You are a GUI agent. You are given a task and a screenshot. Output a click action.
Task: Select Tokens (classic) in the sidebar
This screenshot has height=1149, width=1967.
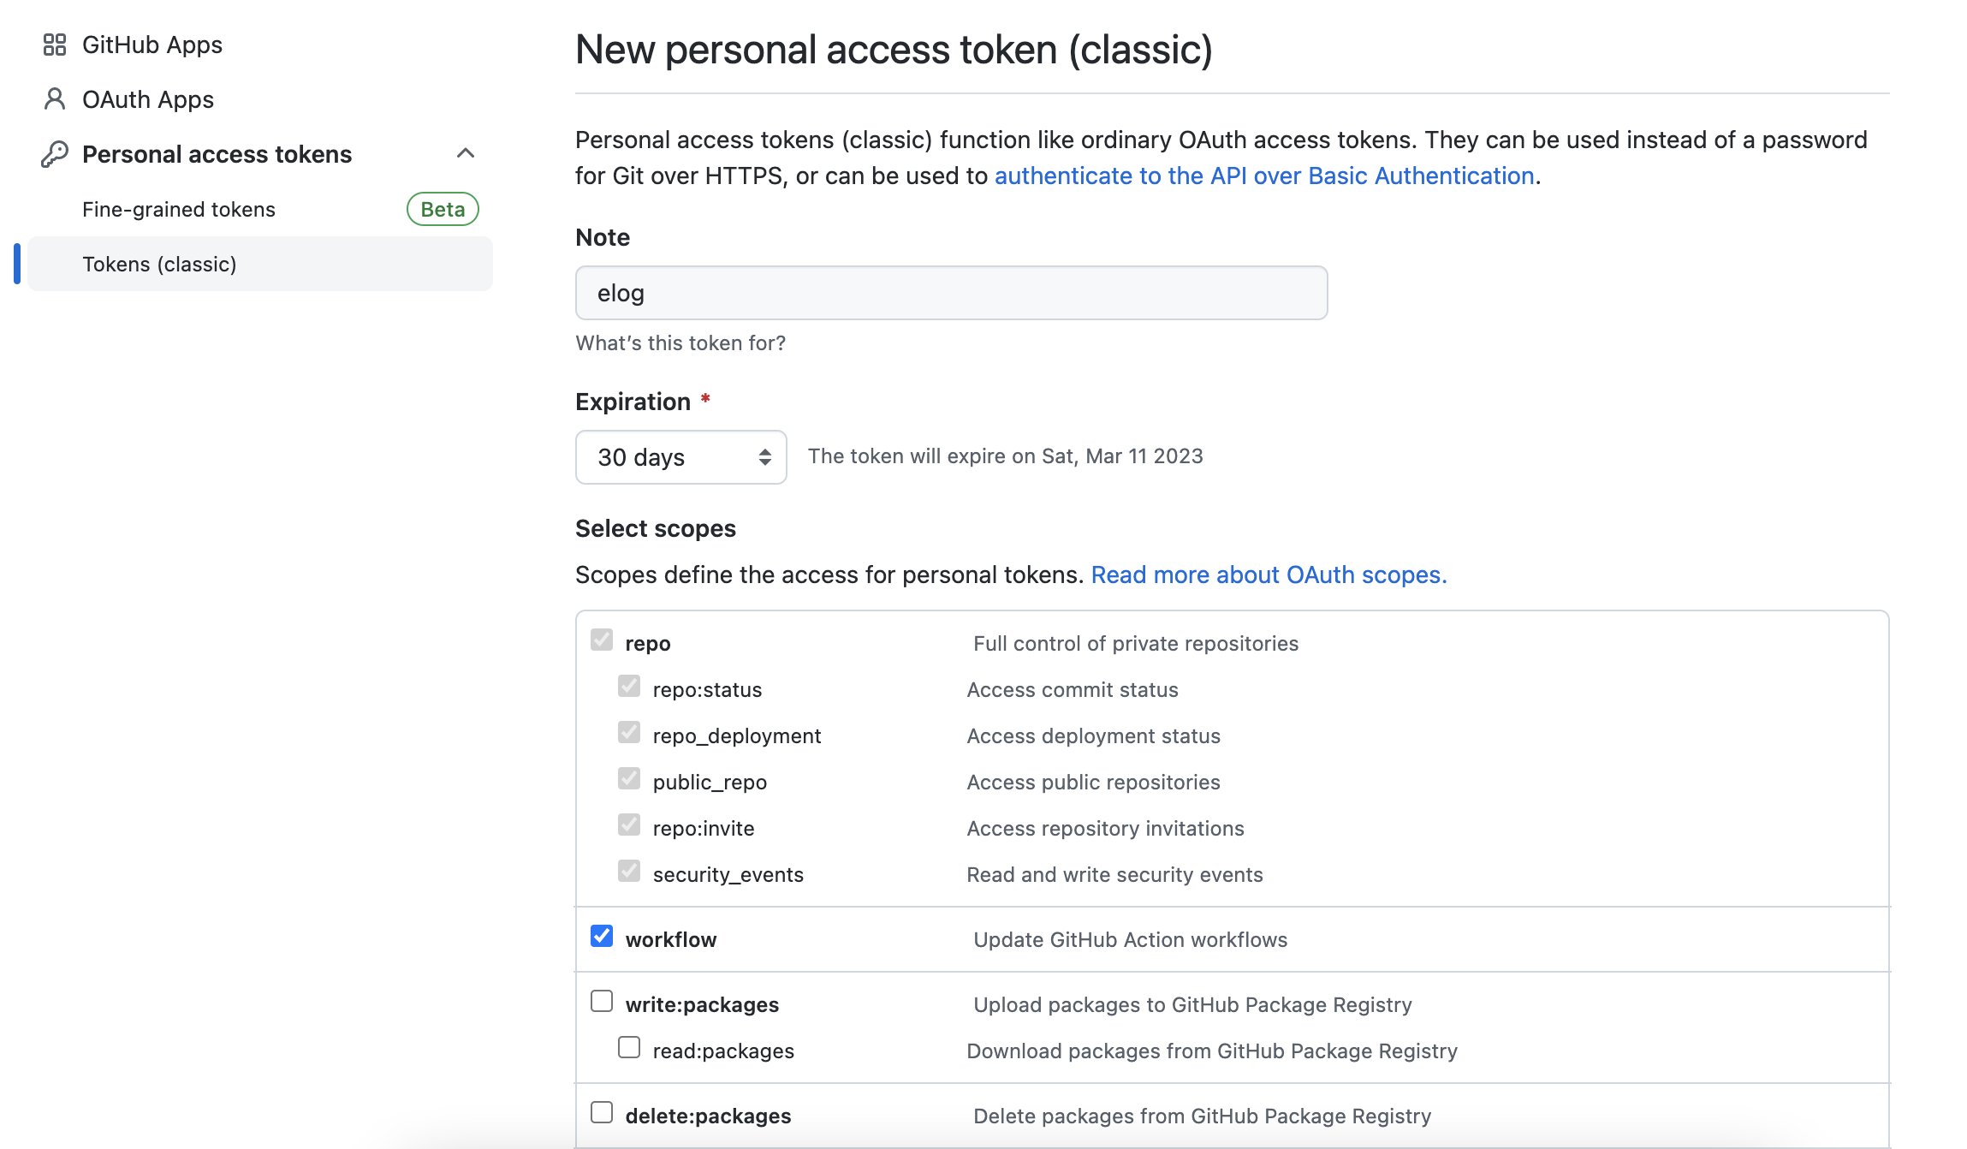(159, 264)
